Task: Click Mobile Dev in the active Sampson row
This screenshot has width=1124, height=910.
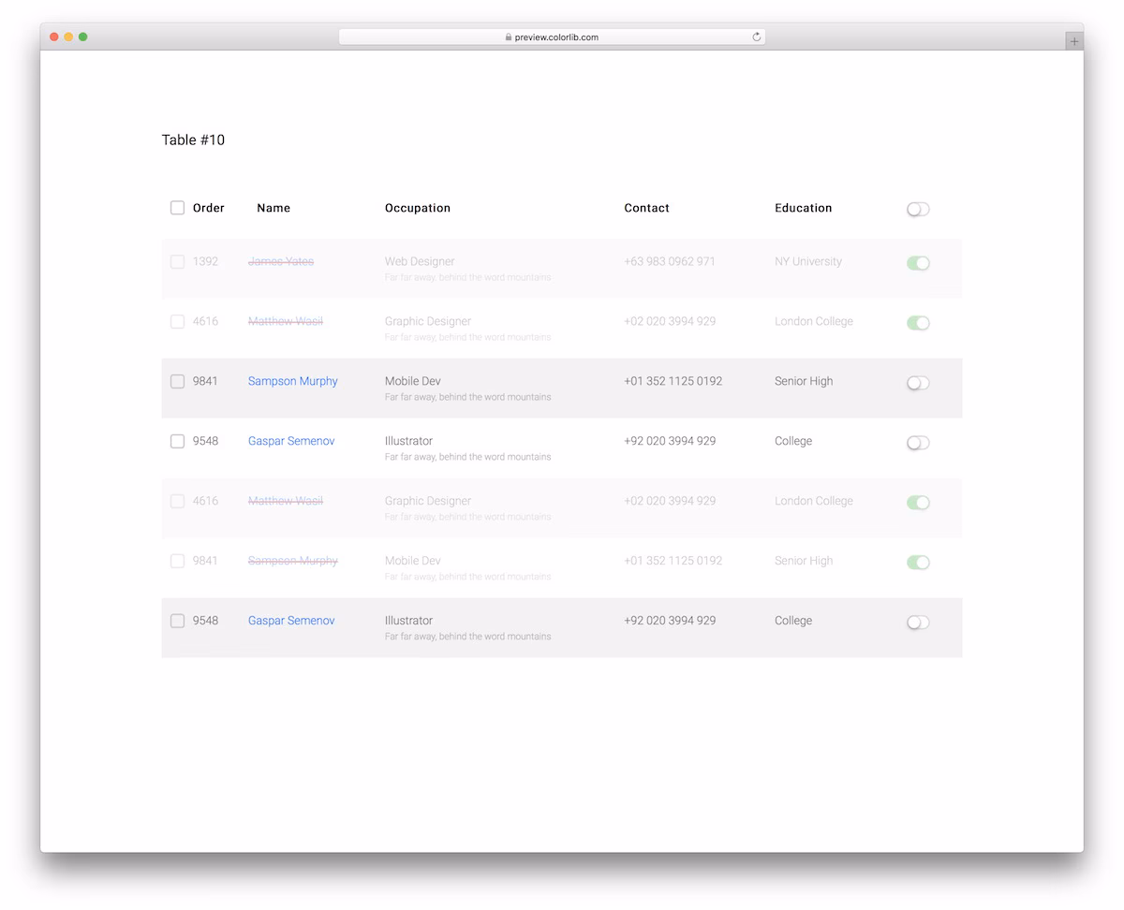Action: coord(412,381)
